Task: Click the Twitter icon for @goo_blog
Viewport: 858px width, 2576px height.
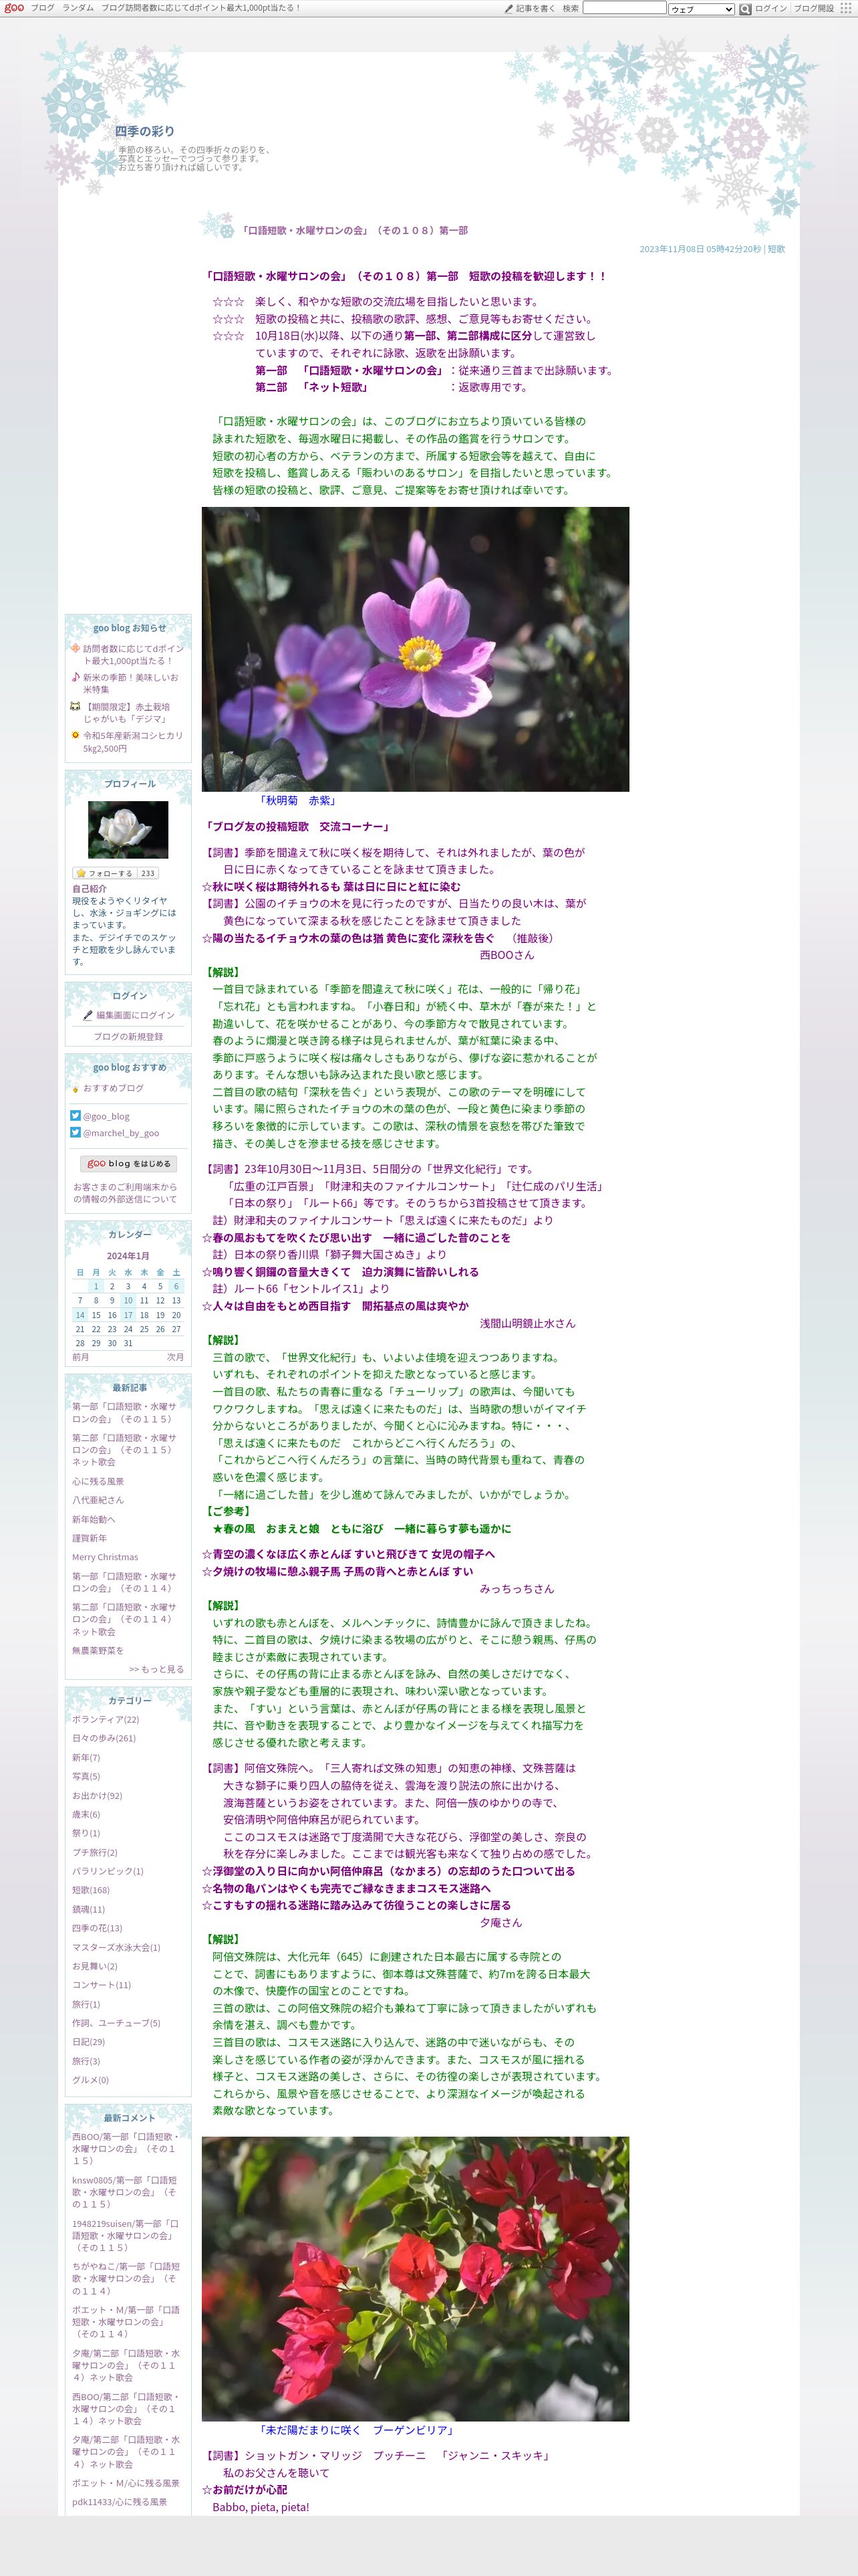Action: pos(75,1116)
